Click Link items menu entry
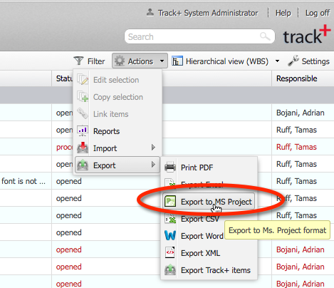 click(118, 114)
